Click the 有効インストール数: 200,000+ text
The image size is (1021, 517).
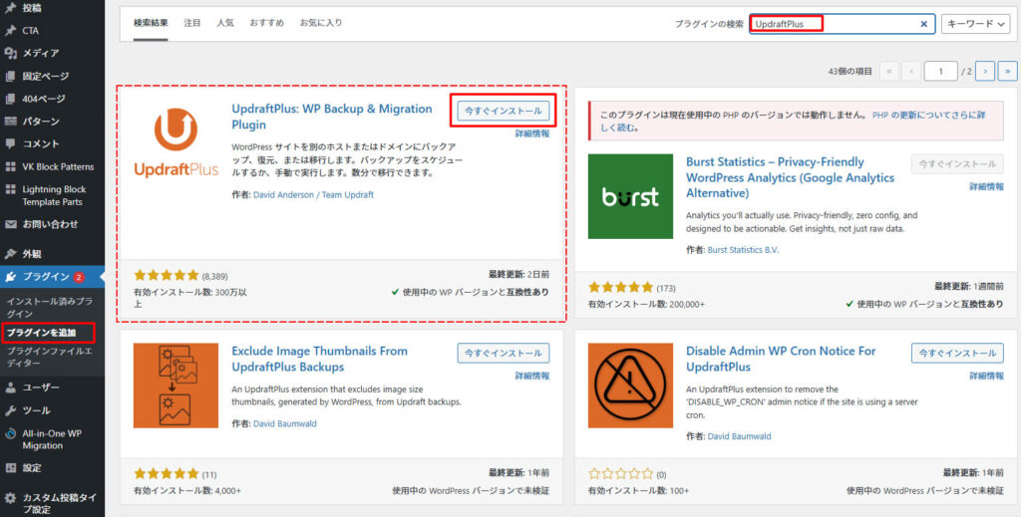click(646, 305)
